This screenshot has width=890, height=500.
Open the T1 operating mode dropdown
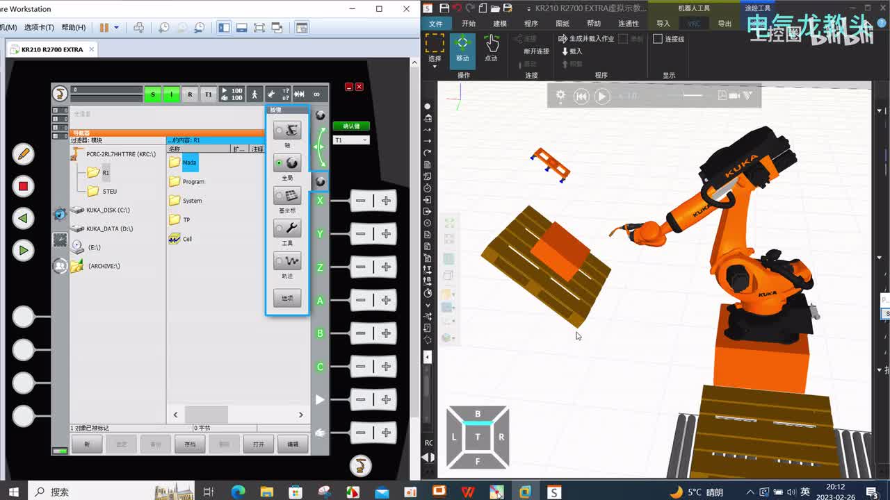351,140
